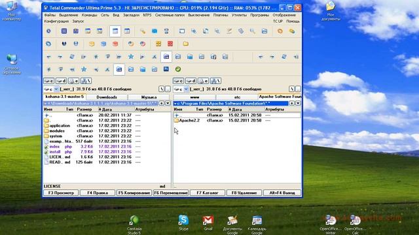Go to root directory in the left panel
This screenshot has height=235, width=419.
pos(162,89)
